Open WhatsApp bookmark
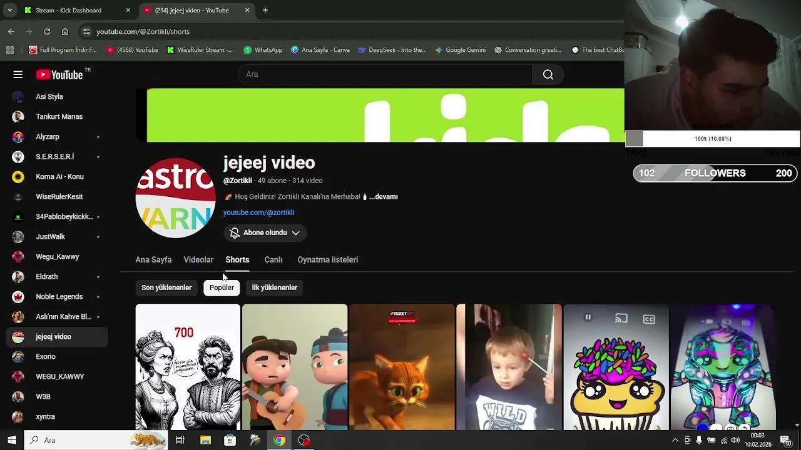Image resolution: width=801 pixels, height=450 pixels. (263, 50)
